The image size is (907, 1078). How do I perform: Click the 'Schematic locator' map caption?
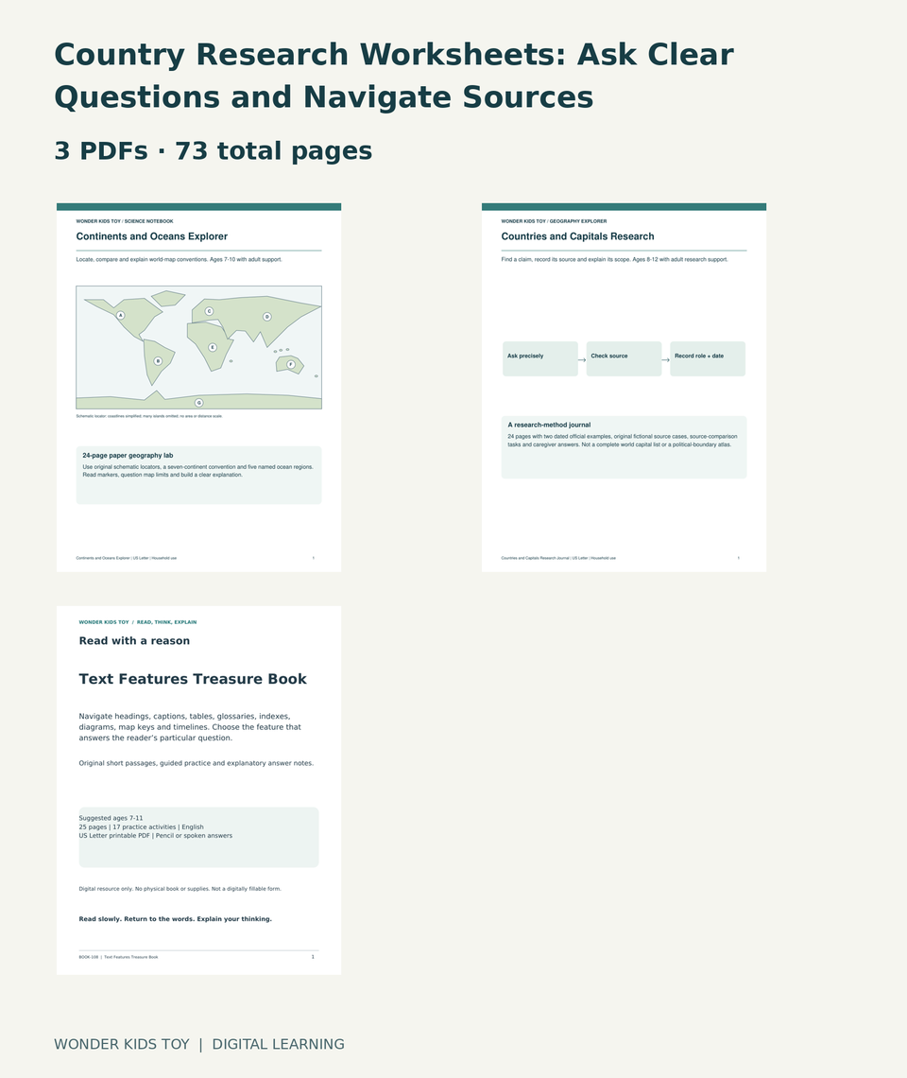pyautogui.click(x=149, y=416)
